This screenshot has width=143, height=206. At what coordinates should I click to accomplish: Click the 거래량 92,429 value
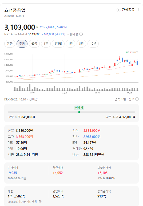[x=88, y=149]
